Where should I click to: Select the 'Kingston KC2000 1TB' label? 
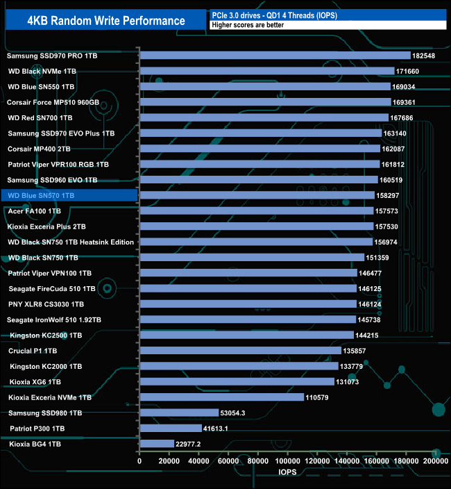[46, 367]
